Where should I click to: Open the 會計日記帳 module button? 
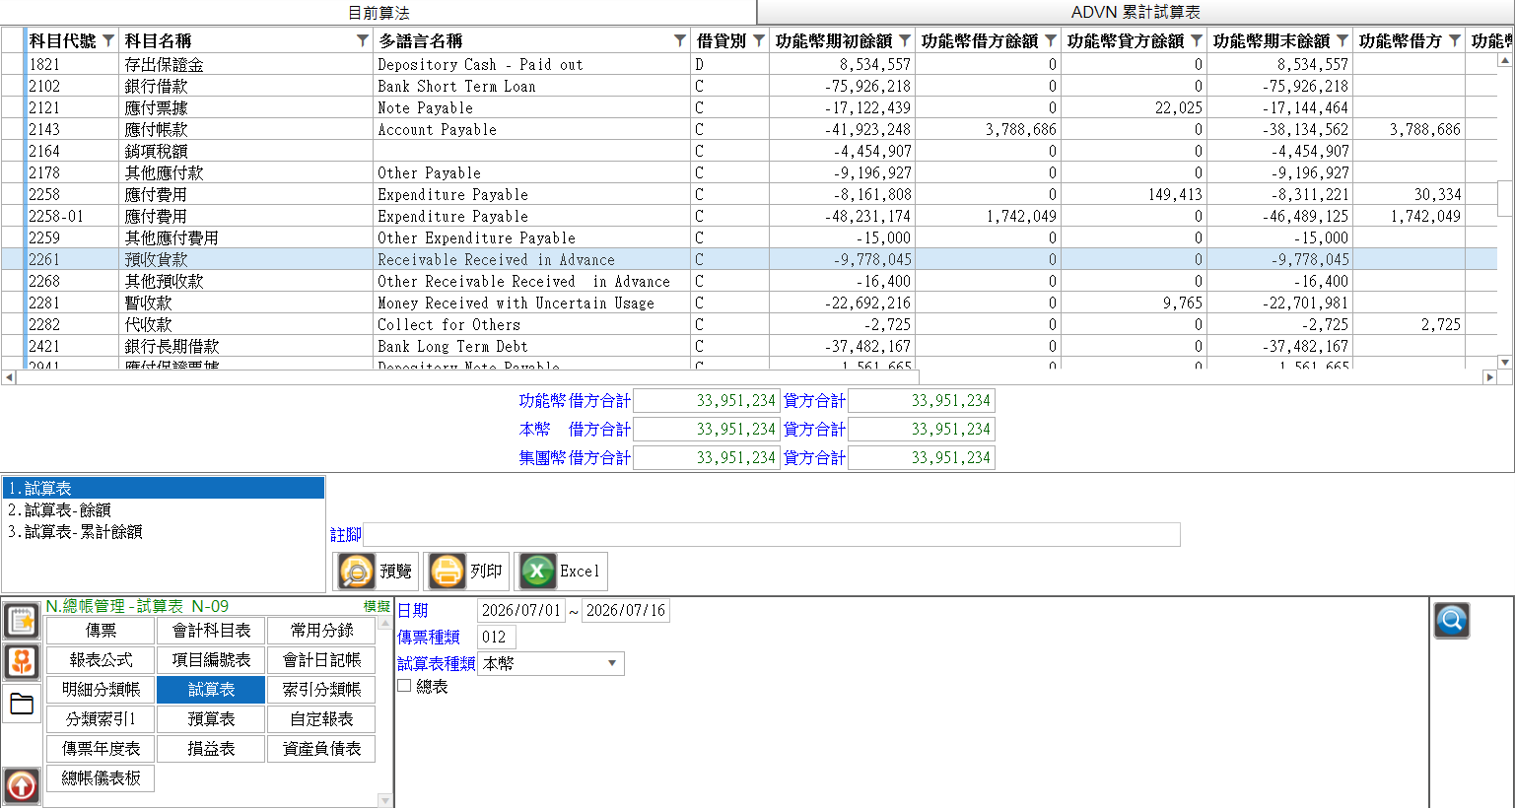coord(321,660)
